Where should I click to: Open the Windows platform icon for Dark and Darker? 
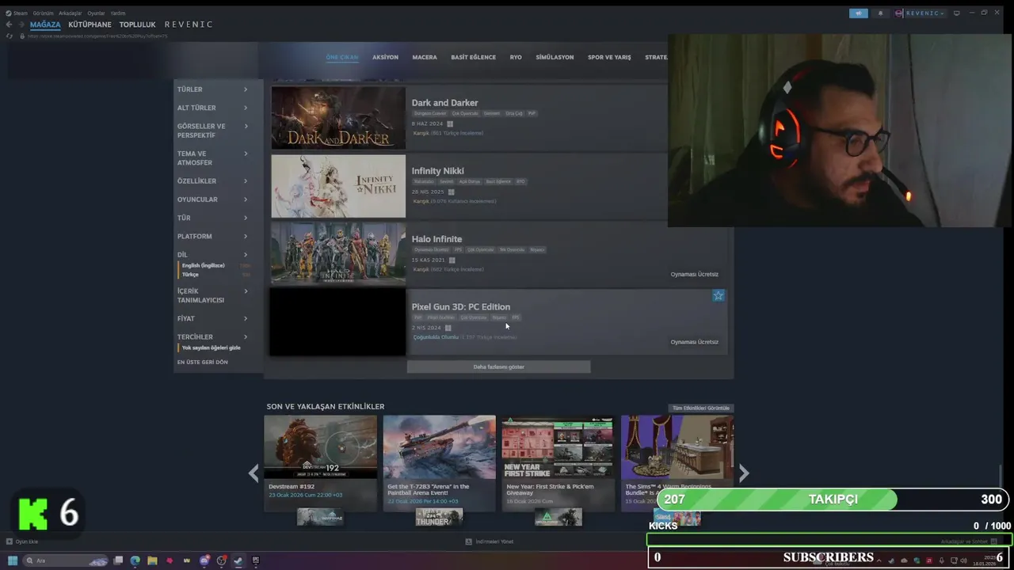point(450,124)
